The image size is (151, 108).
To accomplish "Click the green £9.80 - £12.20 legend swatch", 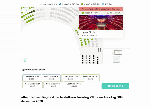I will click(x=82, y=4).
